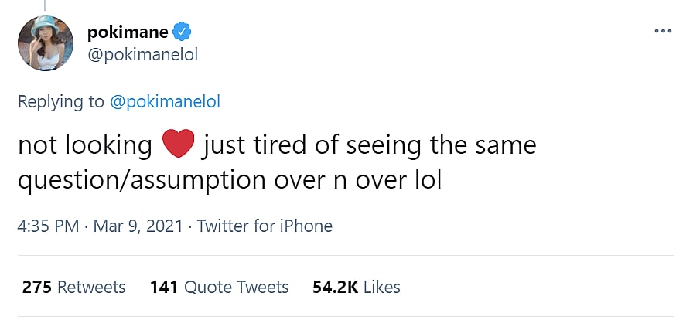This screenshot has height=320, width=693.
Task: Click the 'not looking' tweet text
Action: [x=85, y=145]
